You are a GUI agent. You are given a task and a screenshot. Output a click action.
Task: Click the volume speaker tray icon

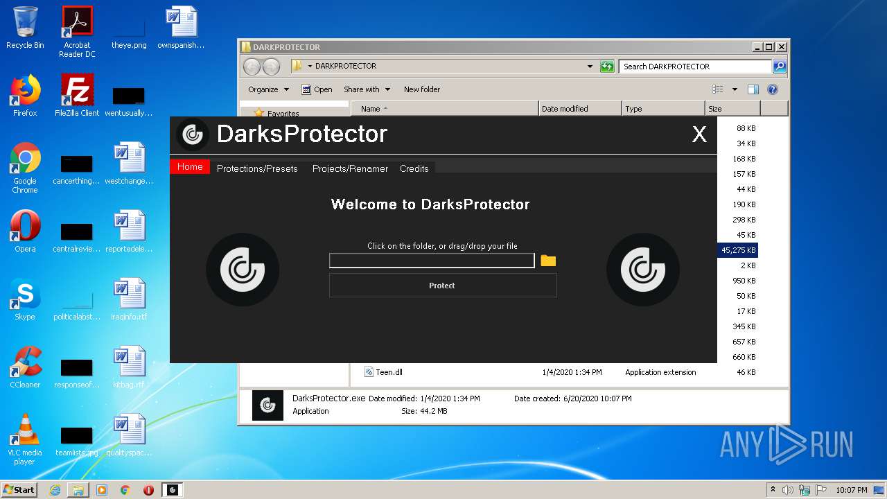point(788,490)
